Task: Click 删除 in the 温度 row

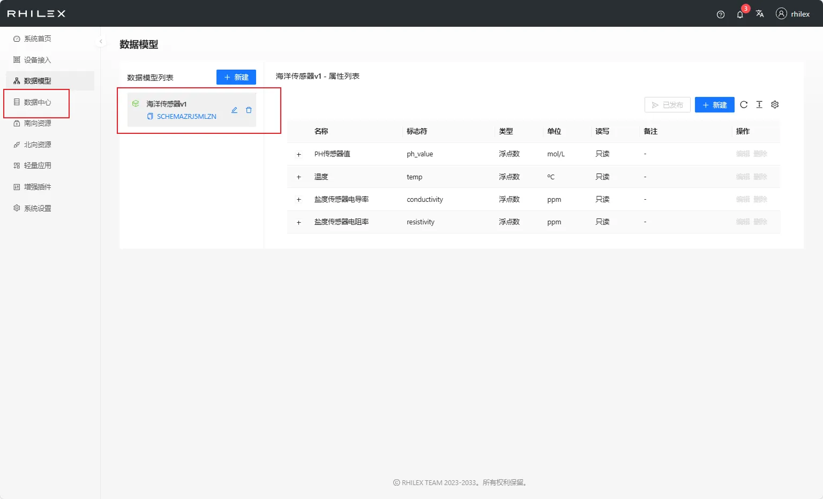Action: pyautogui.click(x=760, y=177)
